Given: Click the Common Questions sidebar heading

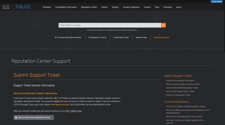Looking at the screenshot, I should [x=176, y=102].
